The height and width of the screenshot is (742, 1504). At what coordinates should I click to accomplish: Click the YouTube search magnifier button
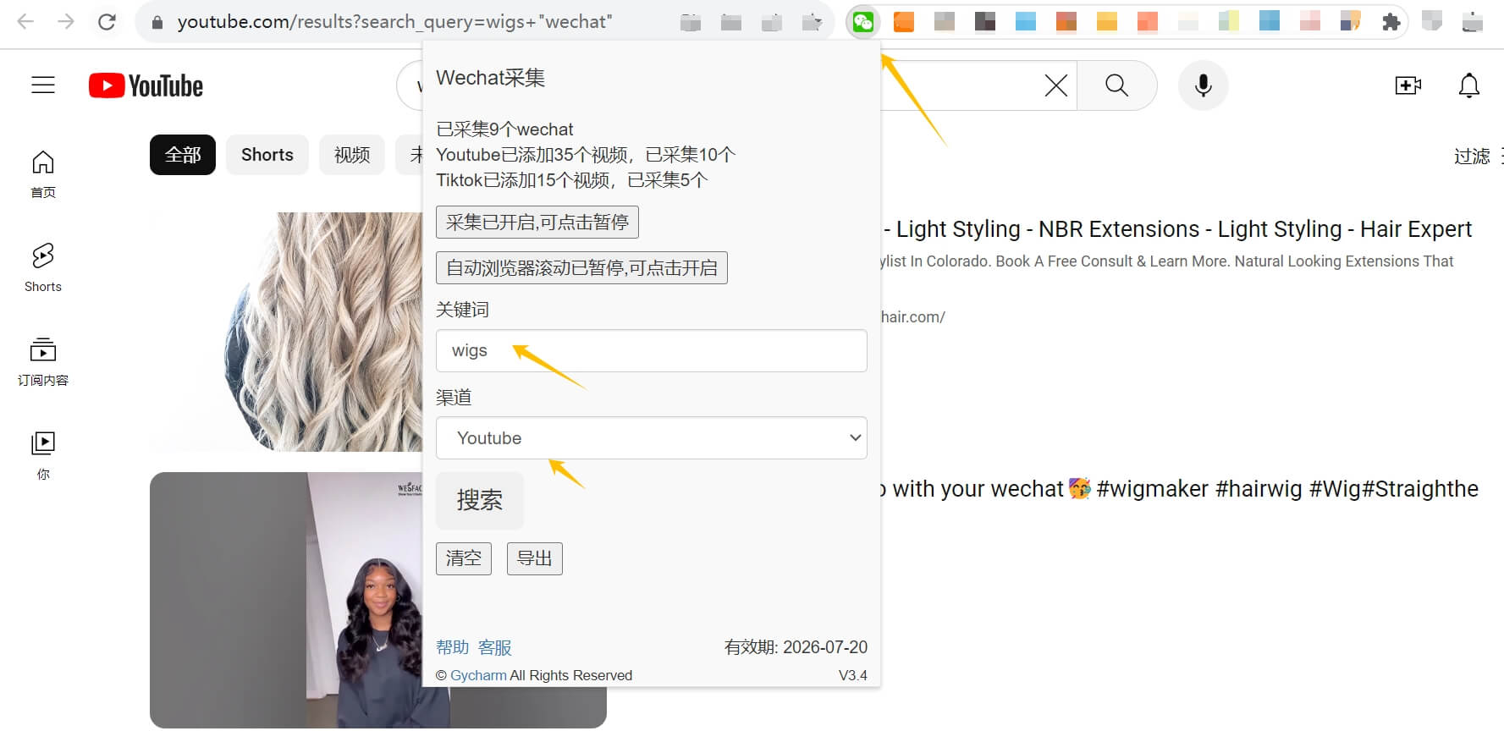click(x=1117, y=85)
